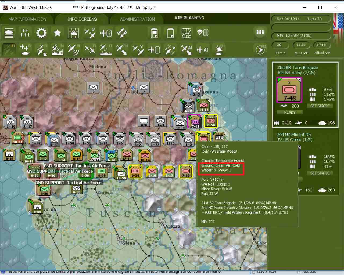Screen dimensions: 344x275
Task: Click the 6745 Allied VP value
Action: 321,45
